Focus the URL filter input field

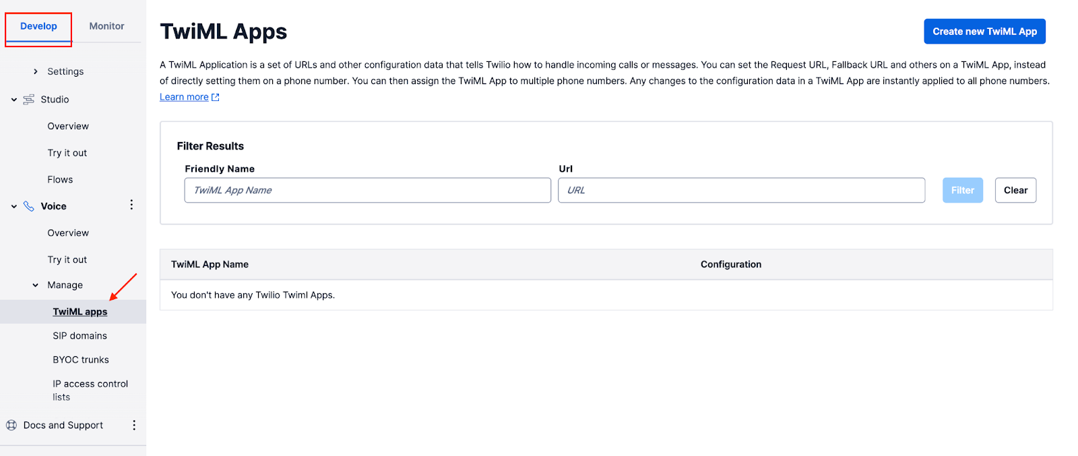tap(741, 190)
